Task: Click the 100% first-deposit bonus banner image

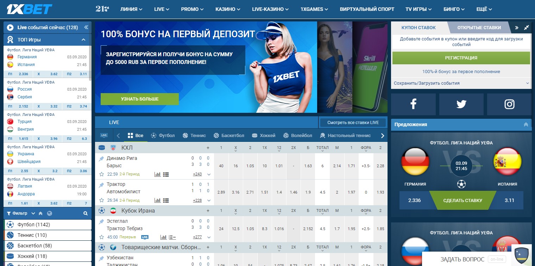Action: (x=206, y=67)
